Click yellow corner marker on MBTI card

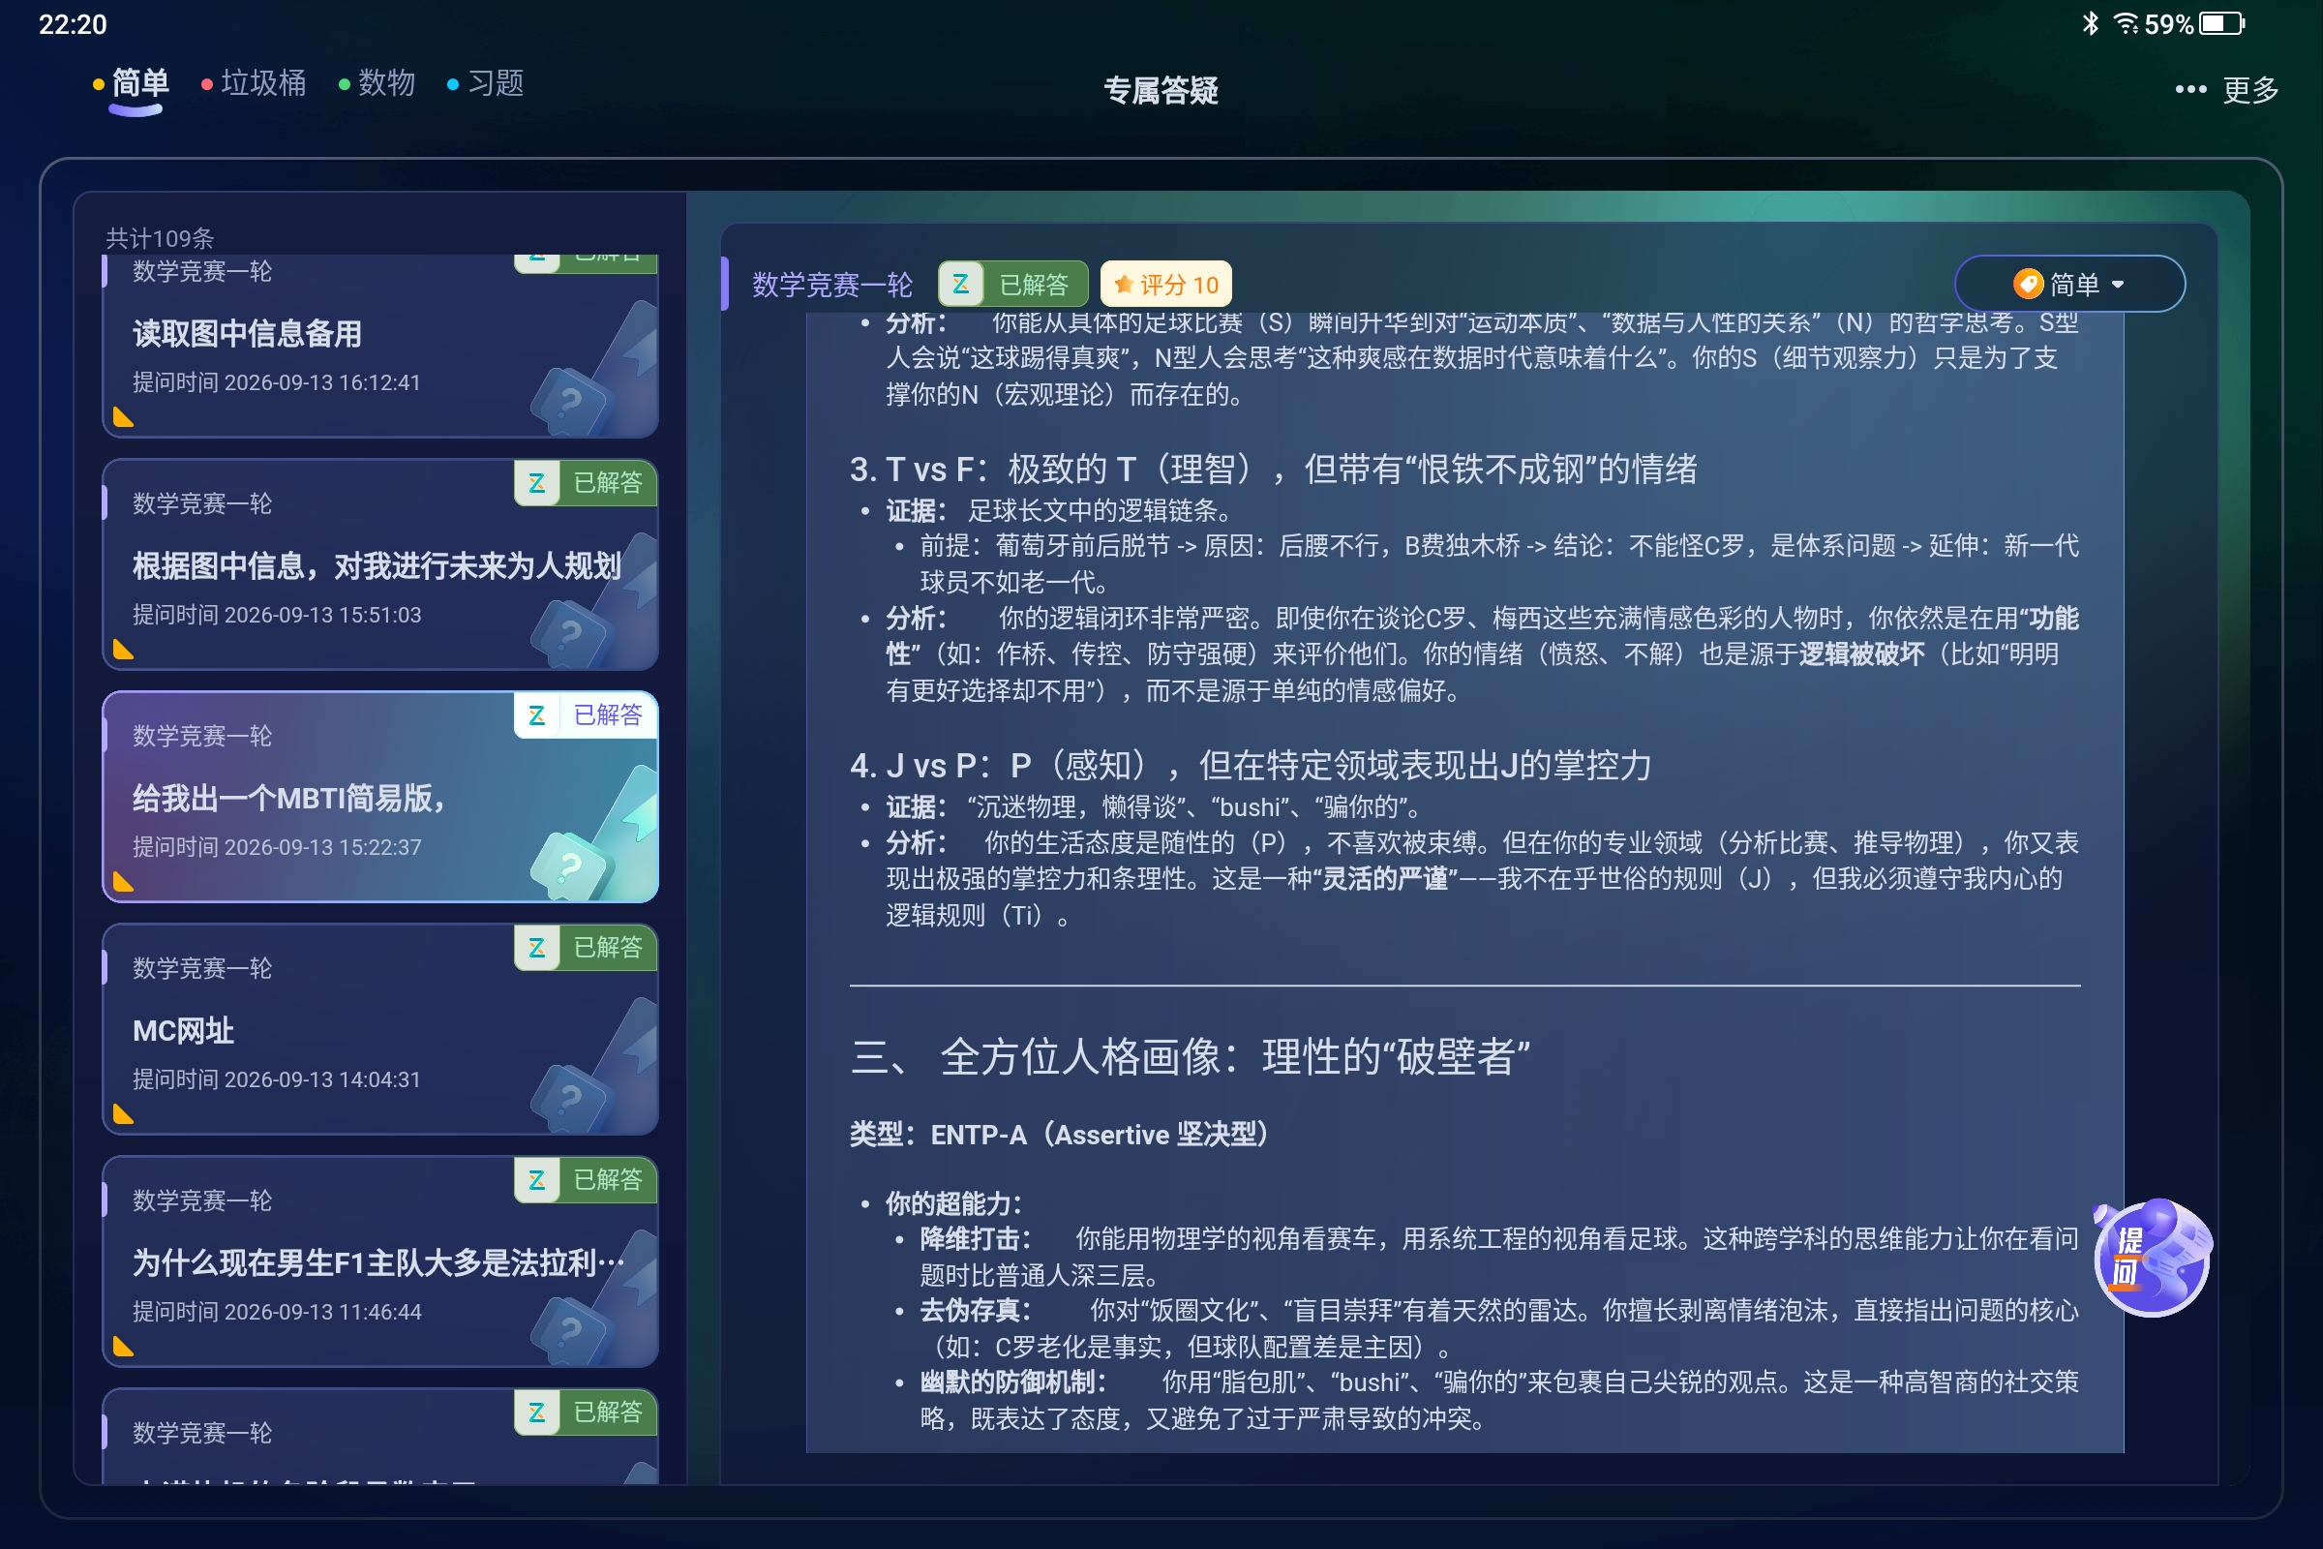(123, 882)
